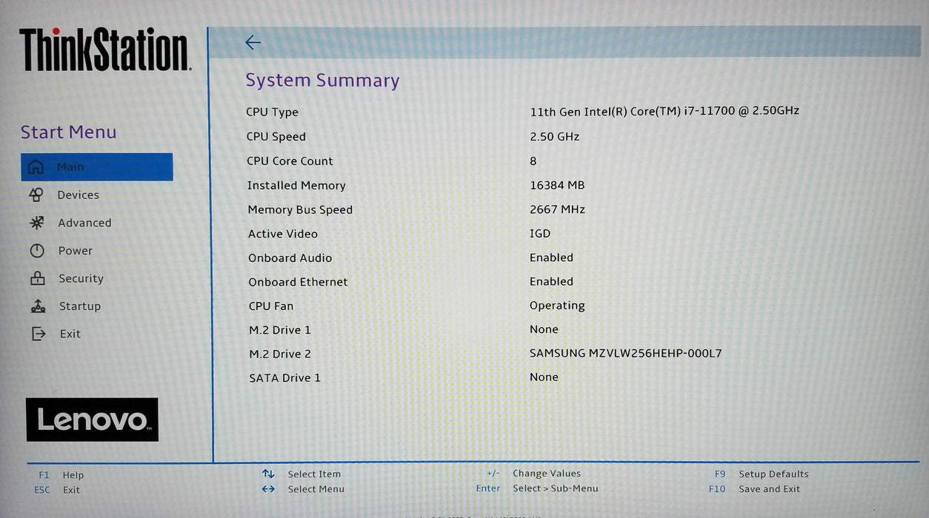Image resolution: width=929 pixels, height=518 pixels.
Task: Click the SAMSUNG MZVLW256HEHP drive value
Action: (x=625, y=354)
